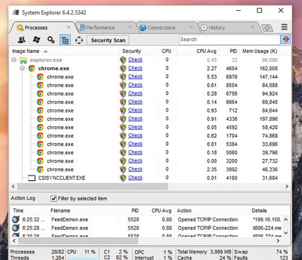Click the Windows flag system processes icon
Viewport: 302px width, 260px height.
[x=36, y=40]
